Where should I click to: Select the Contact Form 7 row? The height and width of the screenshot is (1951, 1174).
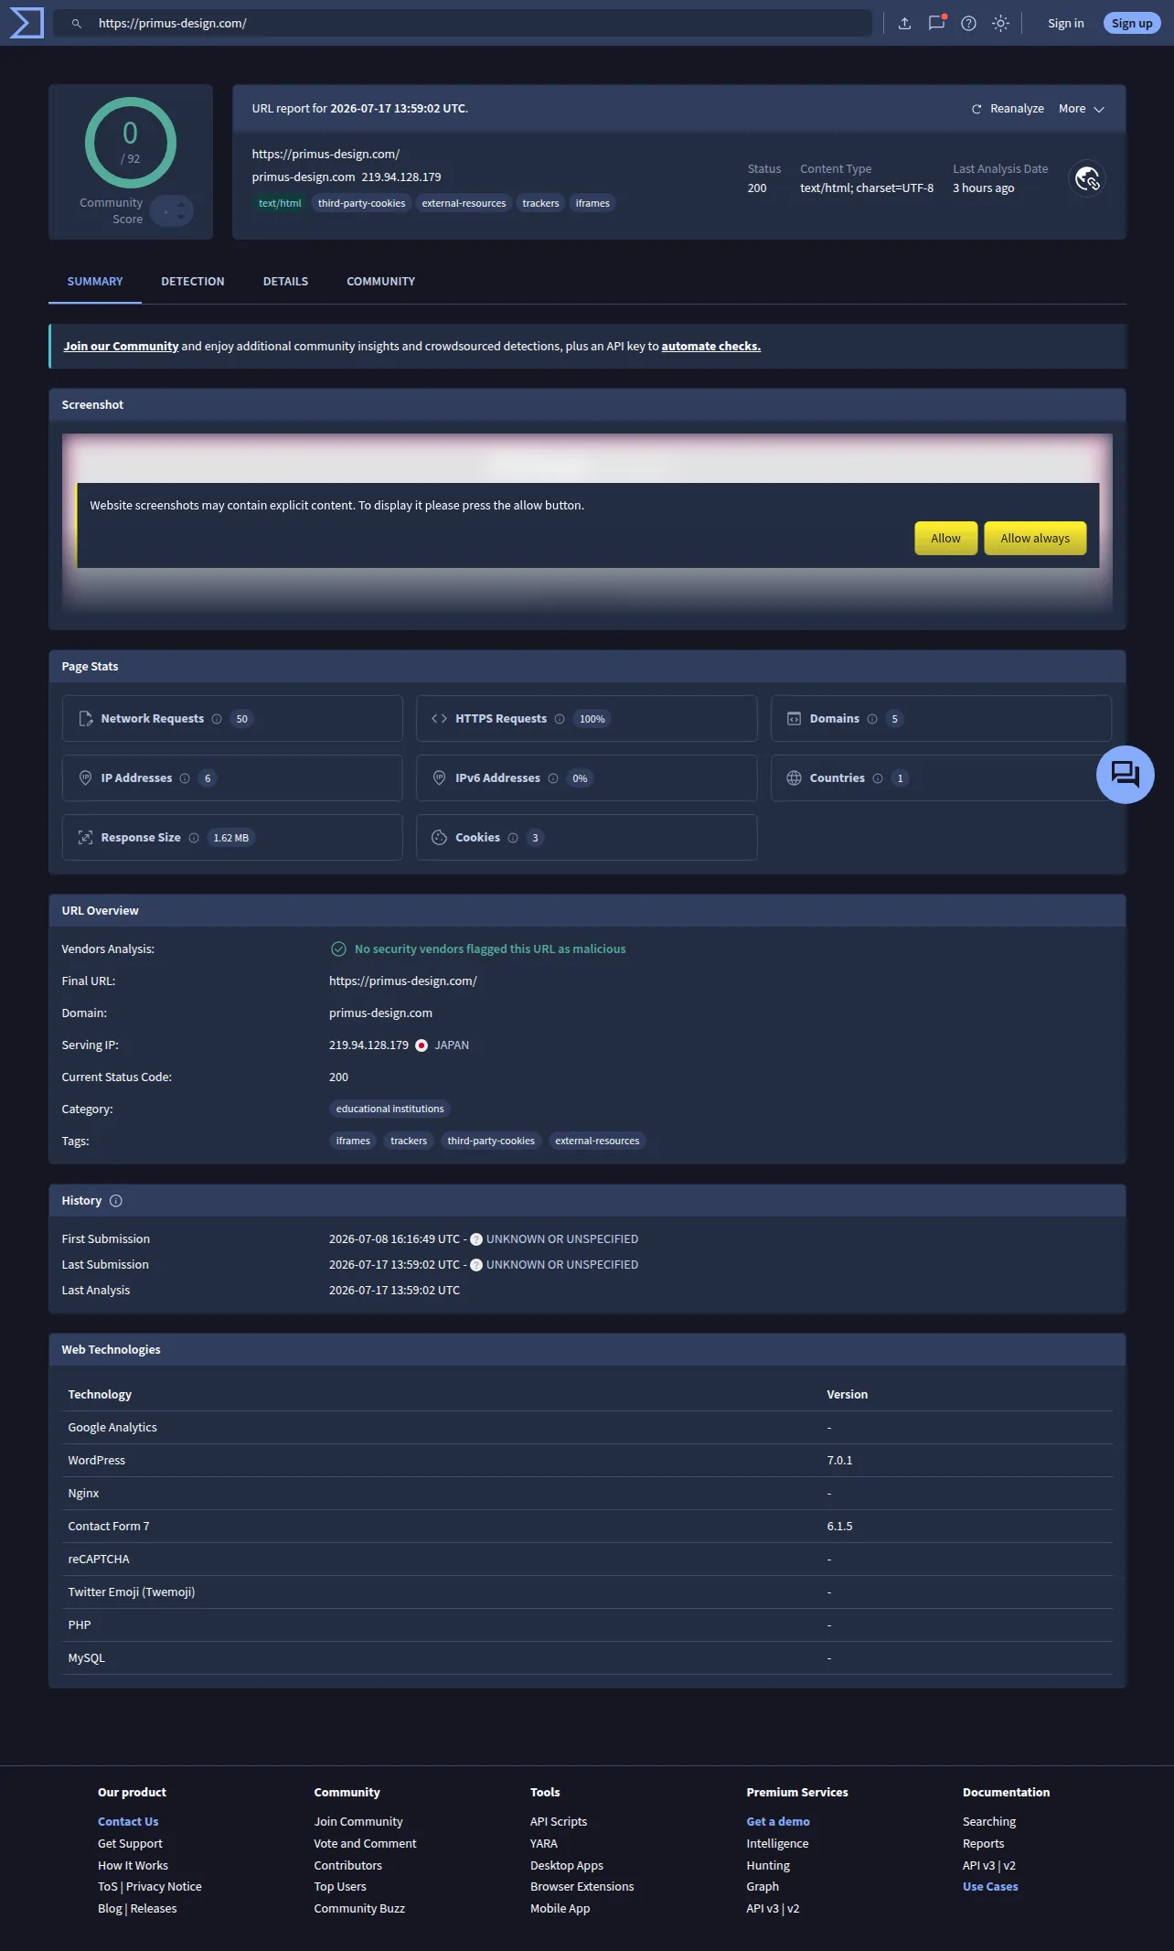tap(587, 1527)
